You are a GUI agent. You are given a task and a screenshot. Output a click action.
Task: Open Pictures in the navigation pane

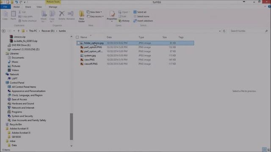point(16,66)
